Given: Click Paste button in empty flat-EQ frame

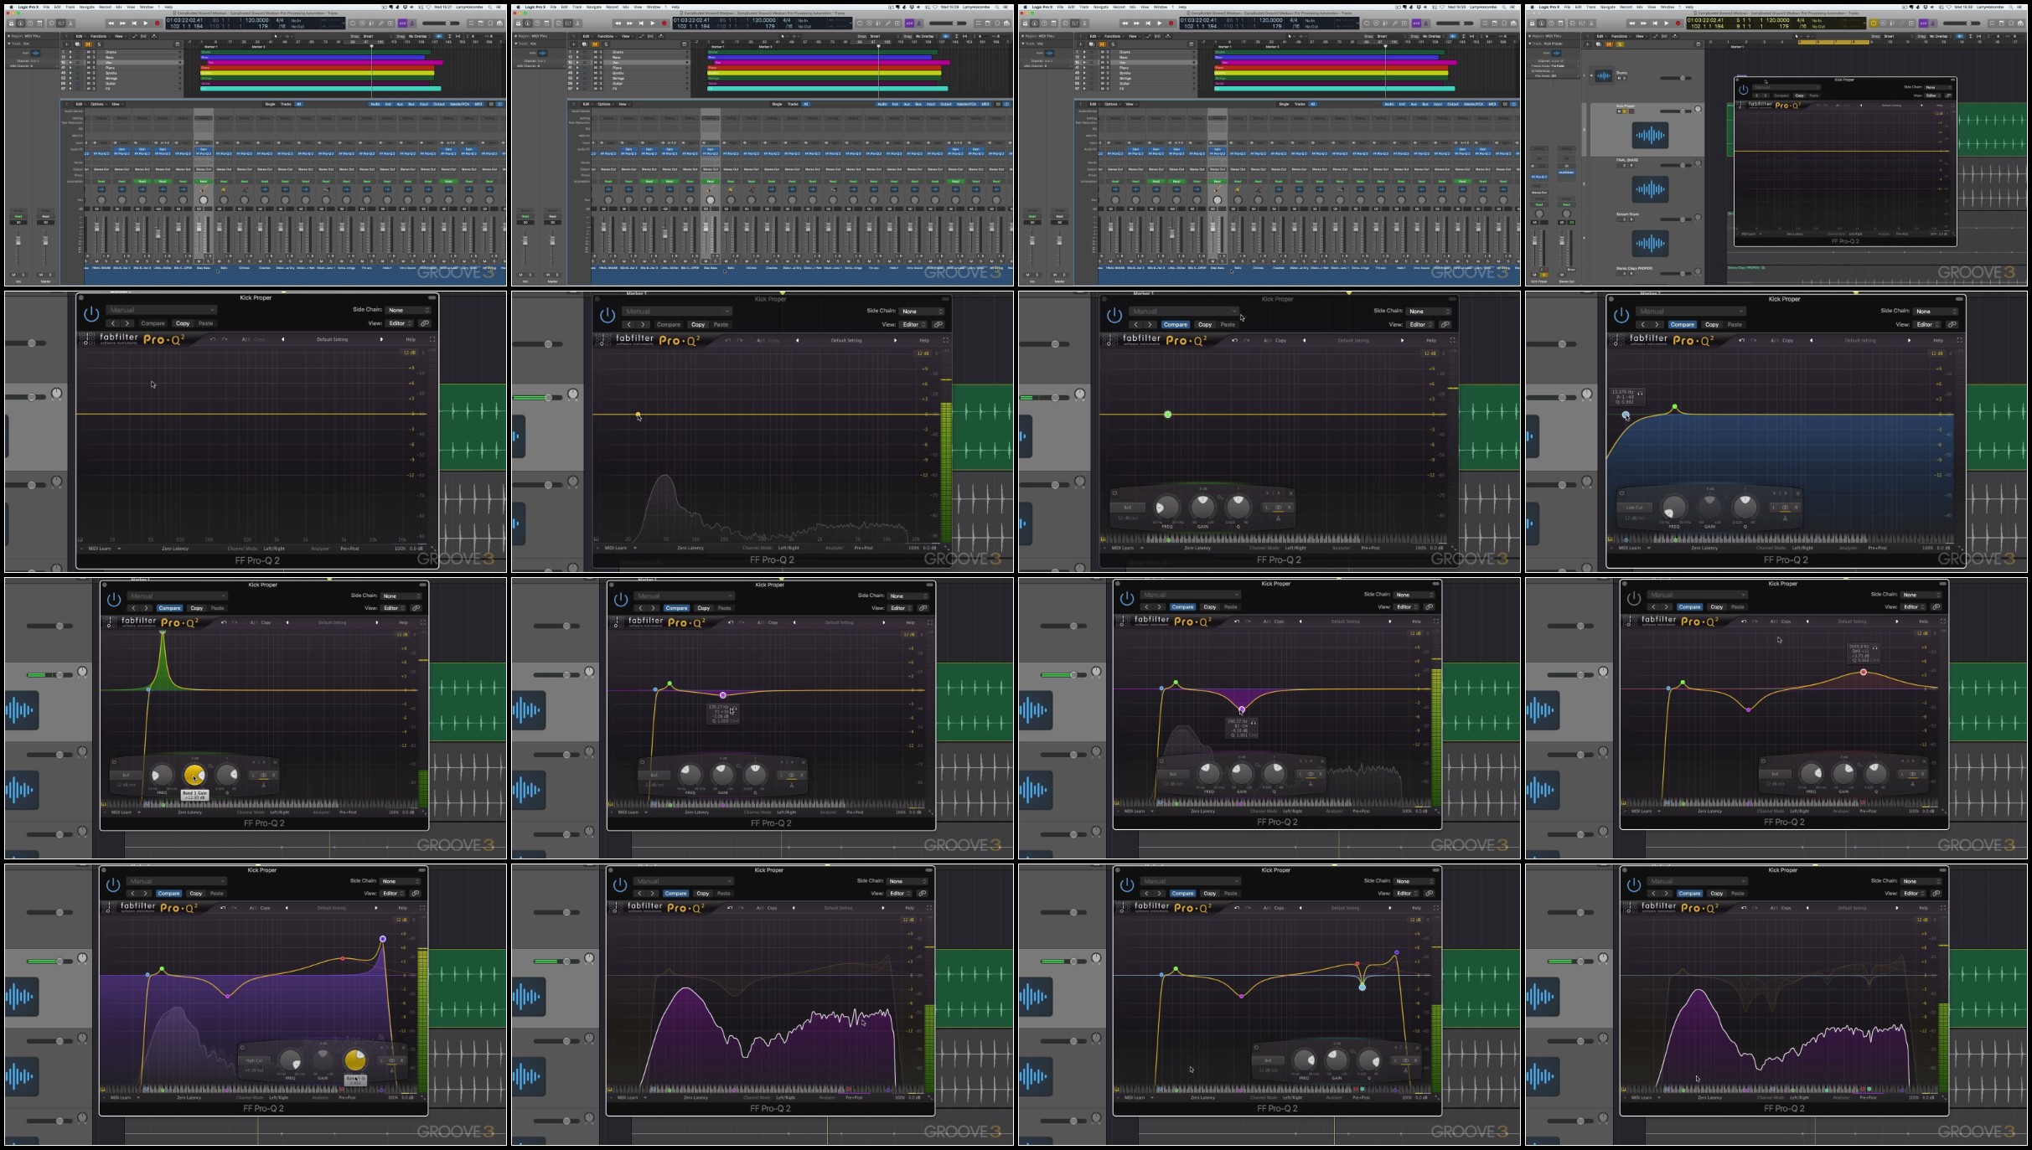Looking at the screenshot, I should (x=205, y=323).
